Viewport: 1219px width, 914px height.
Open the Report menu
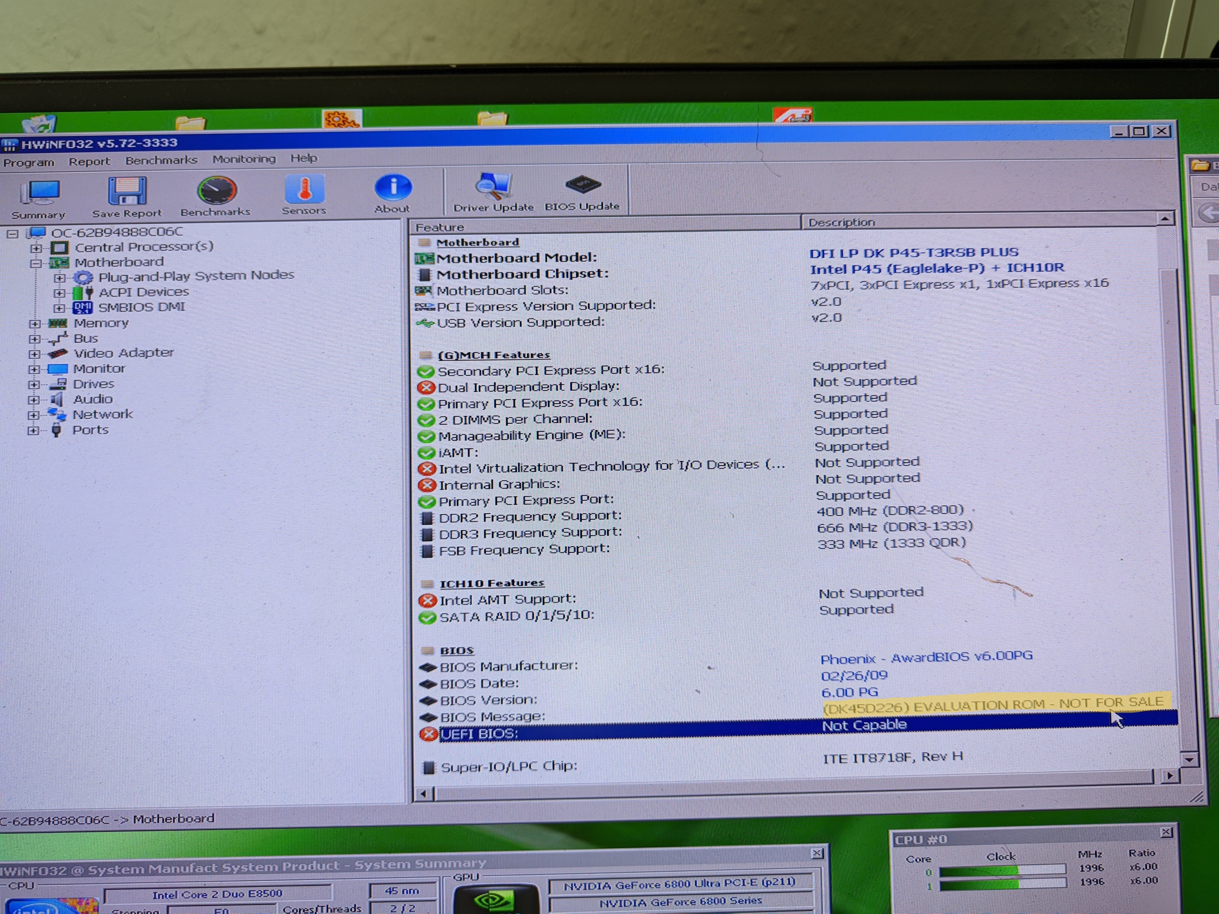(x=89, y=162)
